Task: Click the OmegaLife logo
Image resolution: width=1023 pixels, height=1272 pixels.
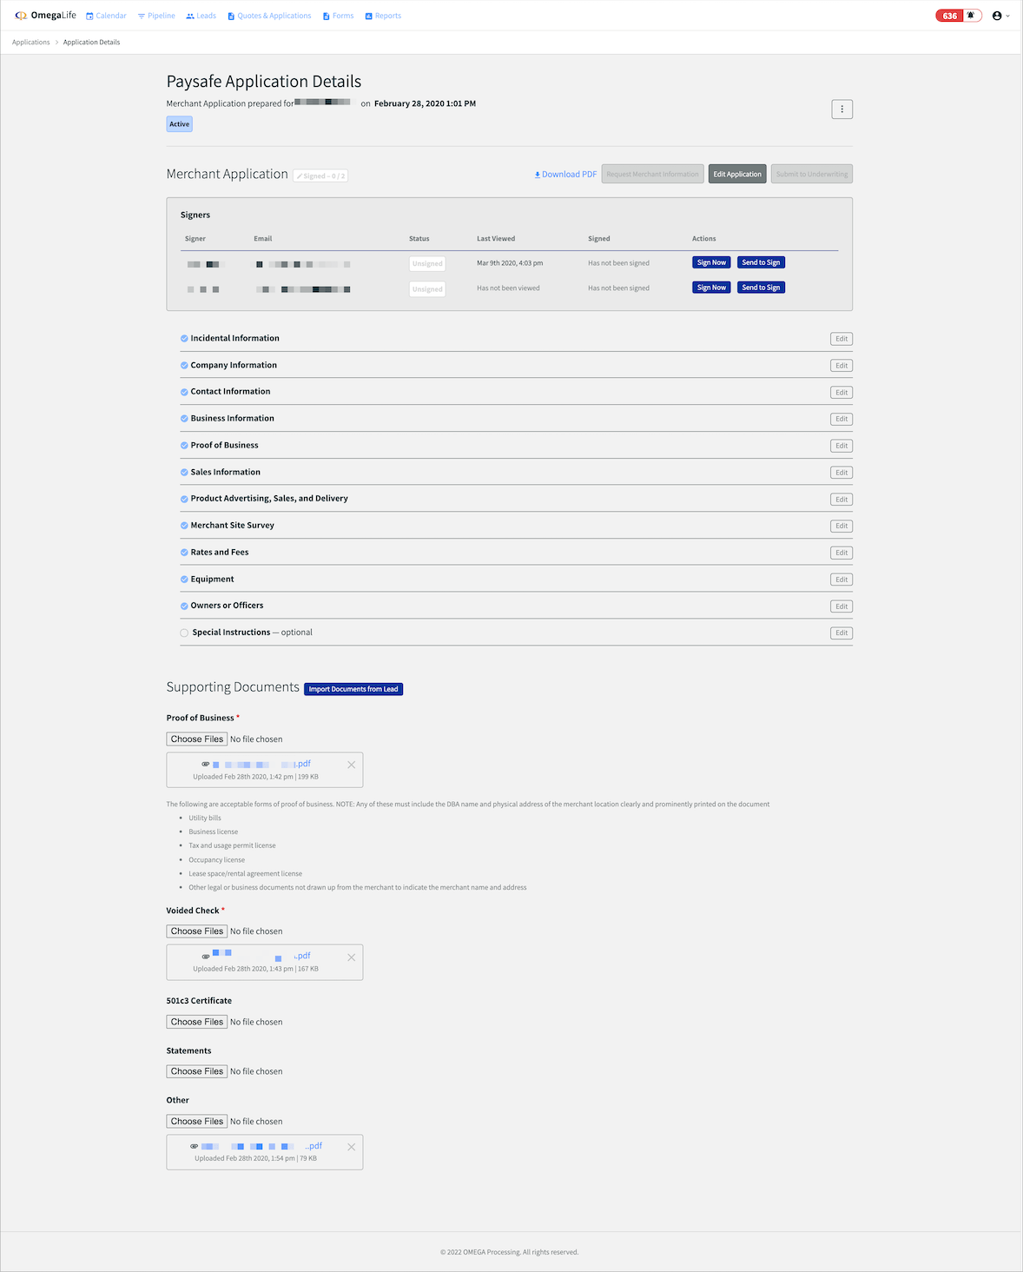Action: tap(46, 16)
